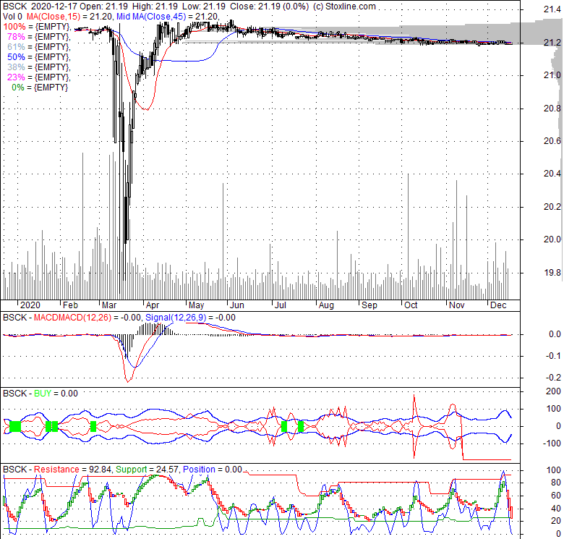Click the 20.4 price axis label
Screen dimensions: 564x539
[x=552, y=174]
